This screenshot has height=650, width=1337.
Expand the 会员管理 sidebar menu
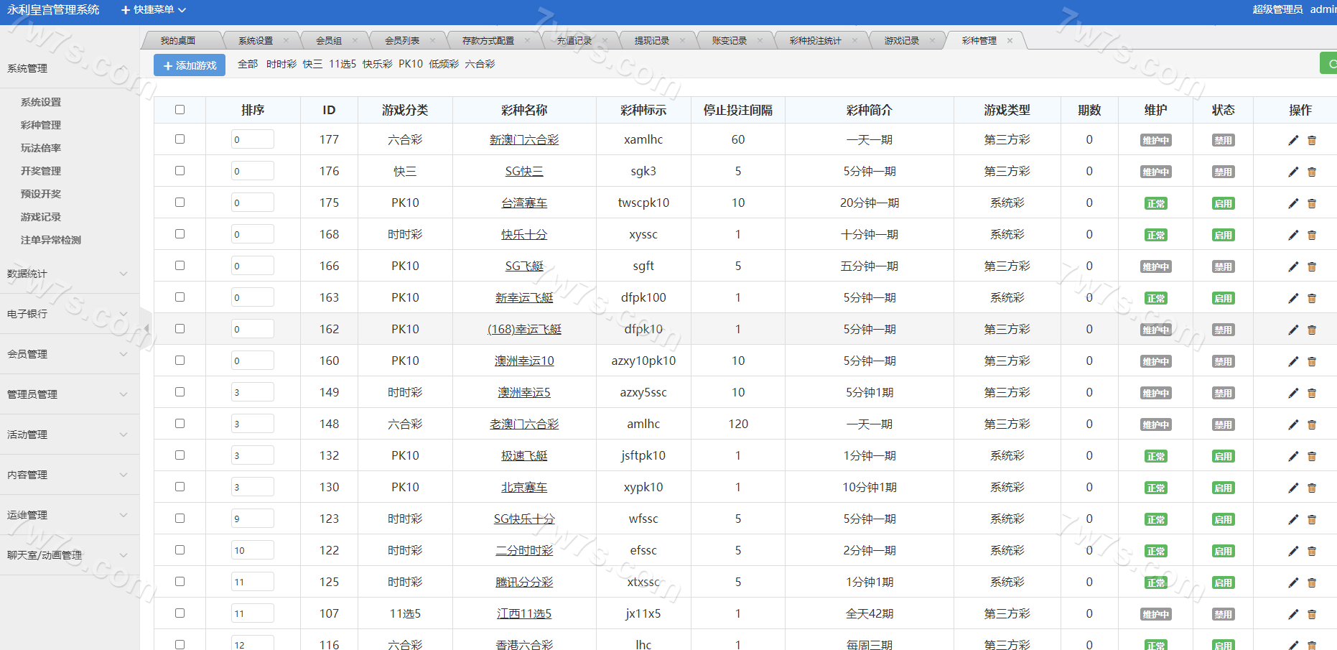tap(68, 354)
